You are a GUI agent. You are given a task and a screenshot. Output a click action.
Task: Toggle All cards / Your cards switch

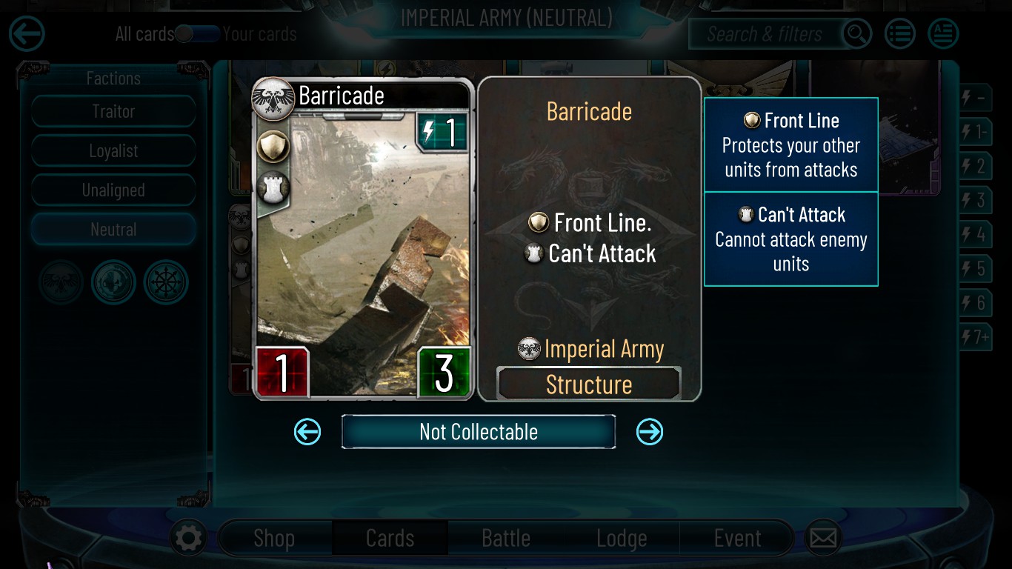[197, 34]
